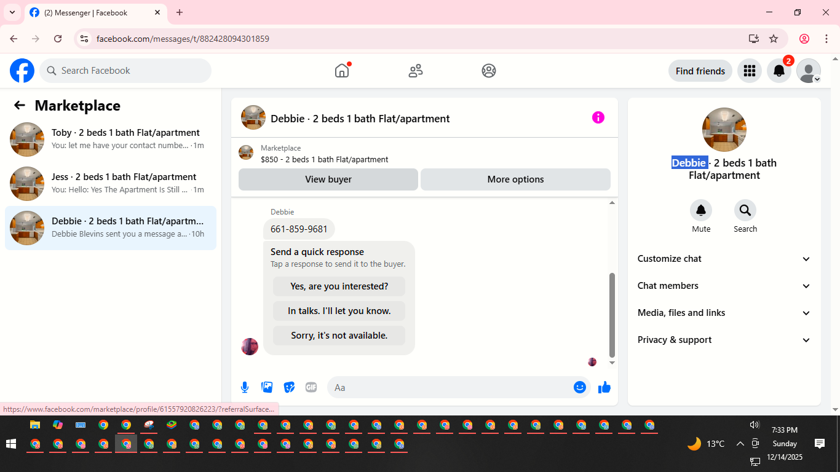Image resolution: width=840 pixels, height=472 pixels.
Task: Reload the page
Action: click(x=58, y=39)
